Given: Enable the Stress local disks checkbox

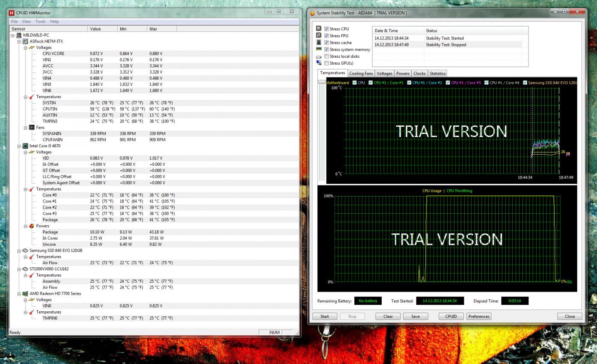Looking at the screenshot, I should tap(327, 57).
